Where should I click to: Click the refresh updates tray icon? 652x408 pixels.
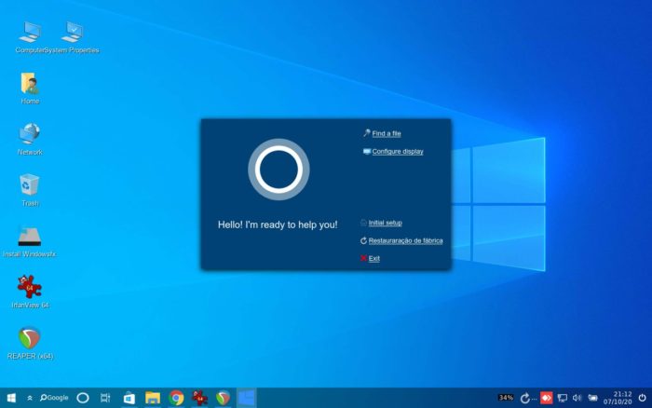pyautogui.click(x=524, y=398)
